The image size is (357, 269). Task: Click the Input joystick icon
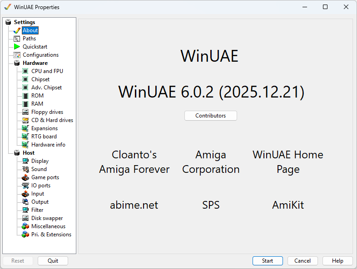click(x=25, y=194)
